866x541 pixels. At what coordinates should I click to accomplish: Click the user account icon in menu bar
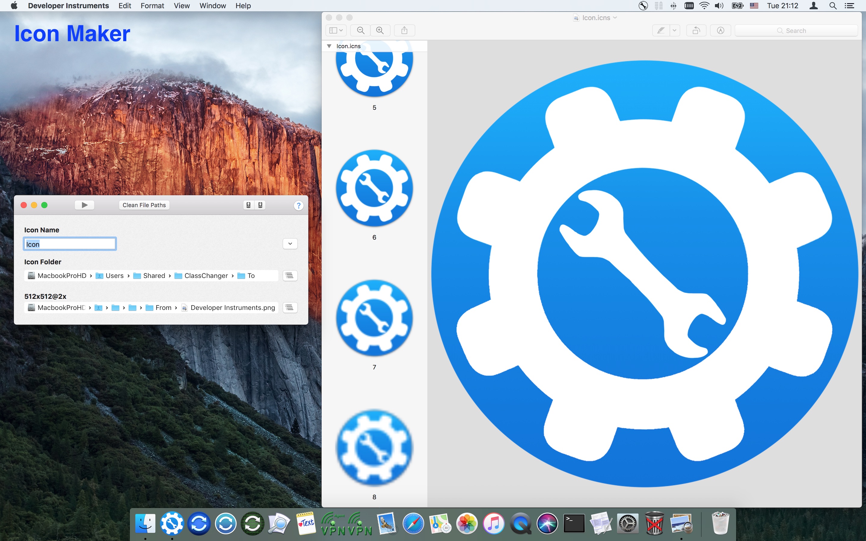(814, 6)
